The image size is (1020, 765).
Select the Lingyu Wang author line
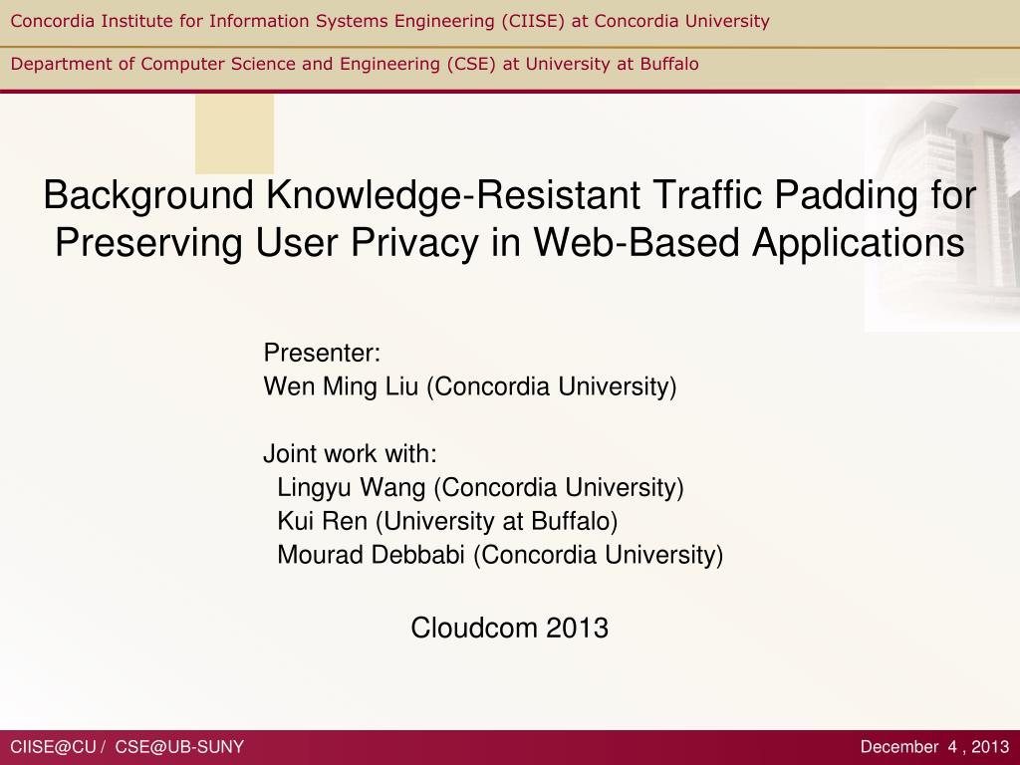pyautogui.click(x=480, y=488)
